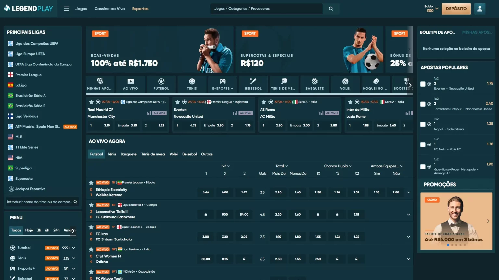Bet on Empate 3.50 for Real Madrid
The image size is (499, 280).
[x=127, y=125]
